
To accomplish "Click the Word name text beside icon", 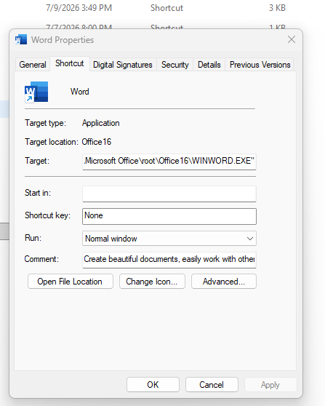I will point(80,92).
